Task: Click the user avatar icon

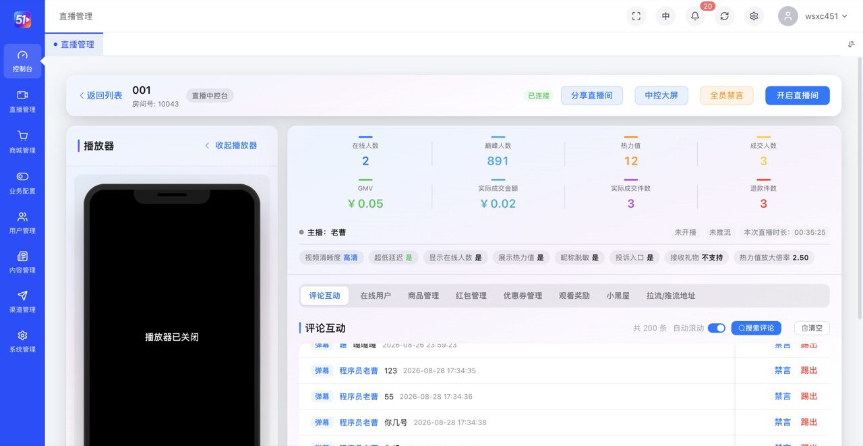Action: click(x=788, y=16)
